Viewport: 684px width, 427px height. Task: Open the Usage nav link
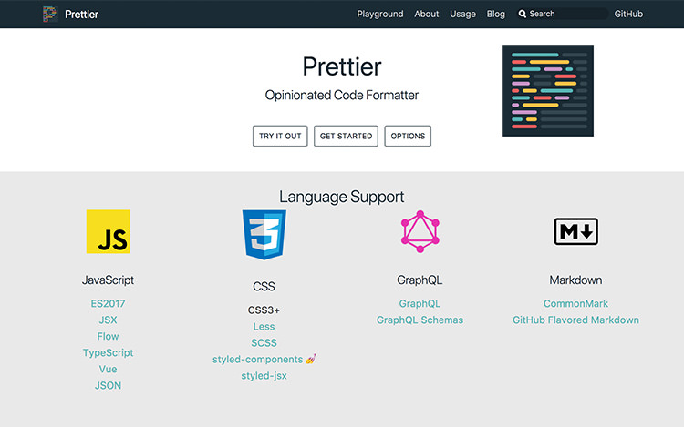462,14
